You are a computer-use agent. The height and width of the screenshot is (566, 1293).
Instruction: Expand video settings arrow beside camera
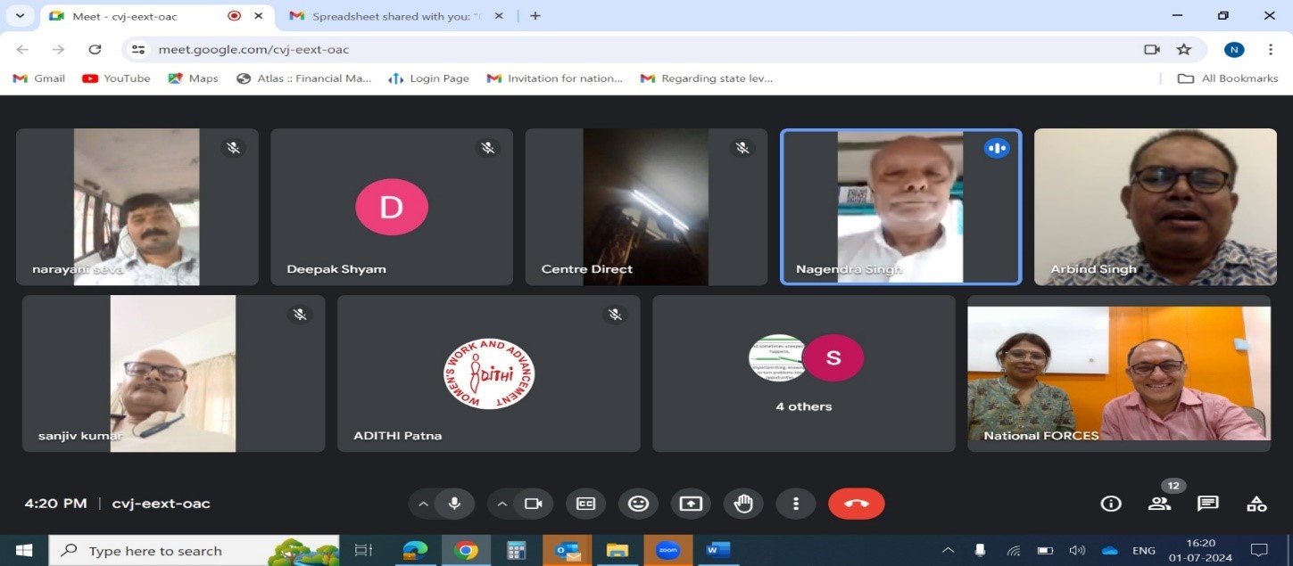[x=501, y=504]
